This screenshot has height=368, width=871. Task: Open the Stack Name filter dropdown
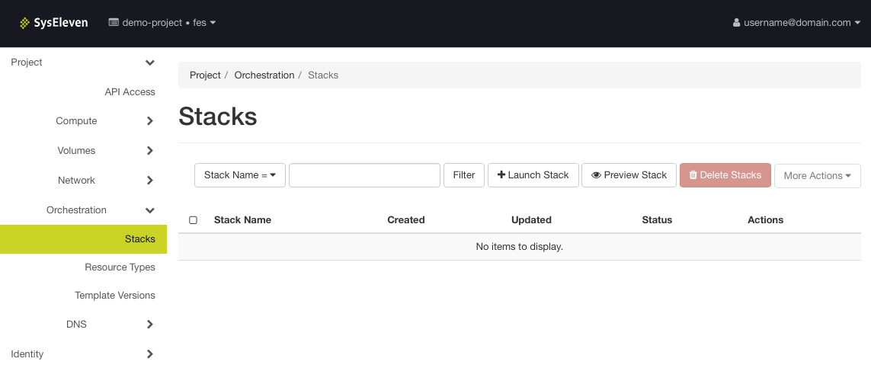[x=240, y=175]
